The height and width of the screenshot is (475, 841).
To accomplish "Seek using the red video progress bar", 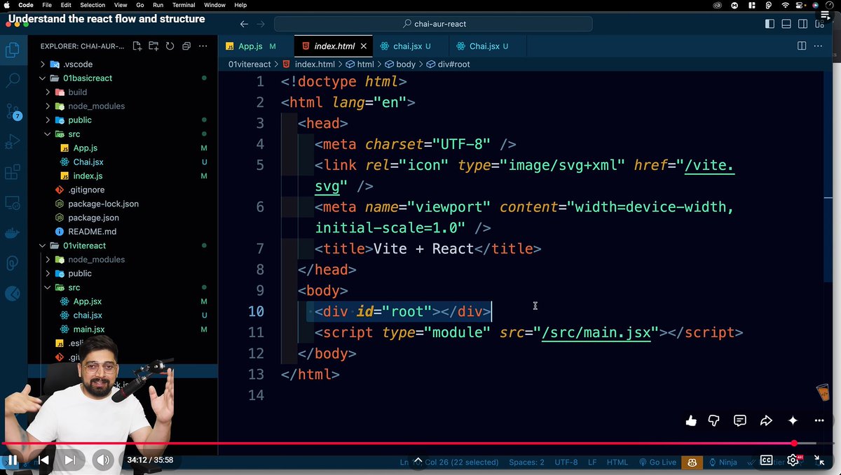I will tap(420, 444).
